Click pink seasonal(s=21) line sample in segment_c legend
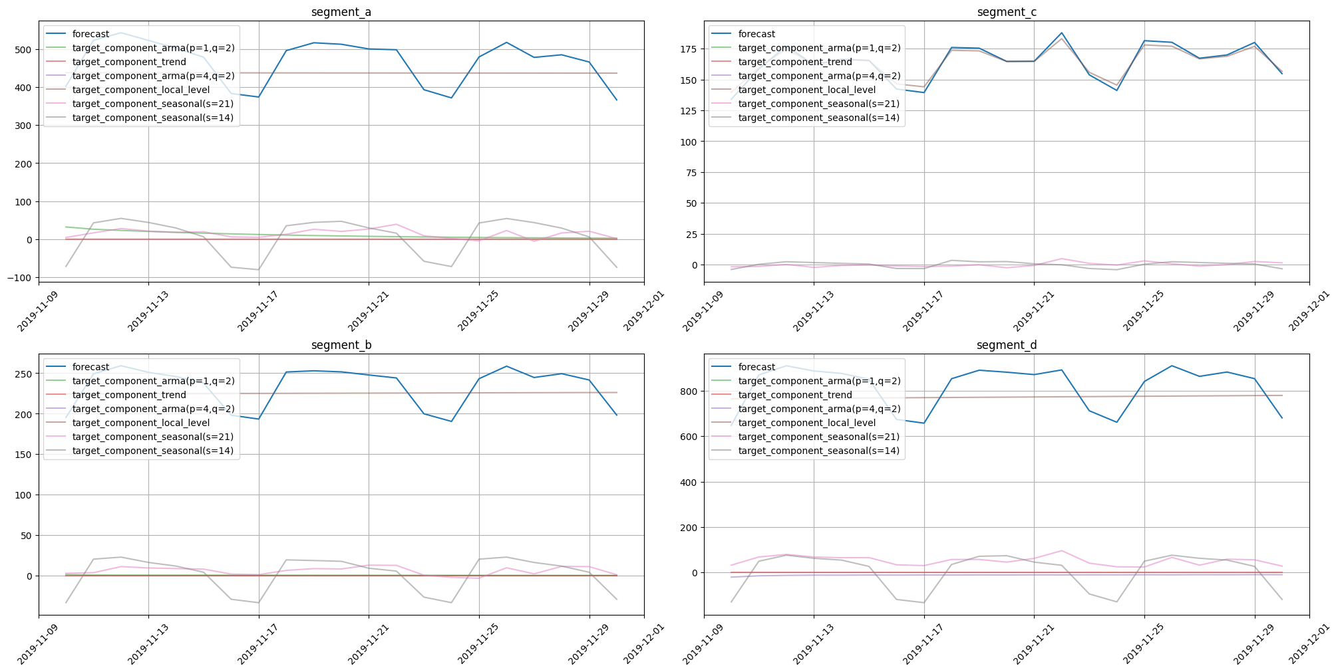 click(x=722, y=104)
